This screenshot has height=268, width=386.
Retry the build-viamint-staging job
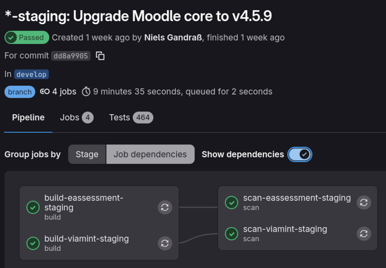coord(165,243)
